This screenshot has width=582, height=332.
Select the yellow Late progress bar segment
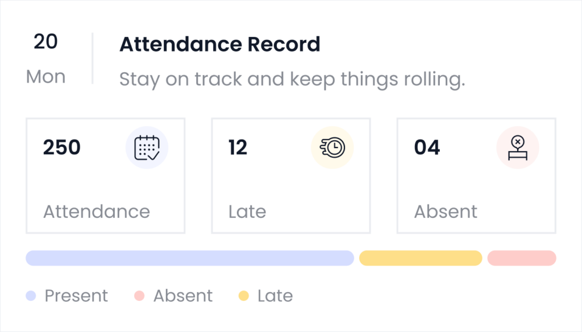click(x=421, y=258)
